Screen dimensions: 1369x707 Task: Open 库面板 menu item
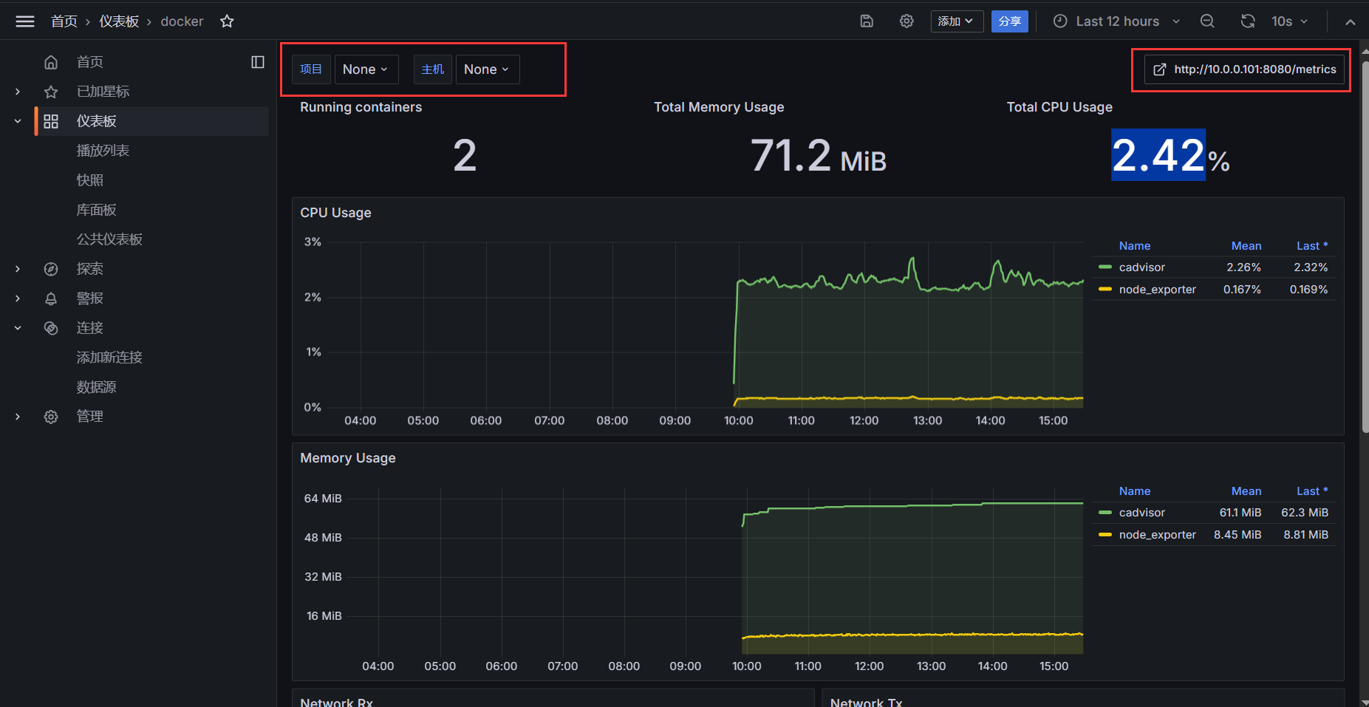pos(97,210)
